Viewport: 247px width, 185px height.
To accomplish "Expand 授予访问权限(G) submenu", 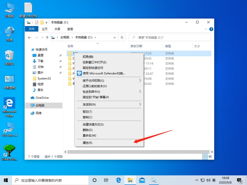I will pos(109,81).
